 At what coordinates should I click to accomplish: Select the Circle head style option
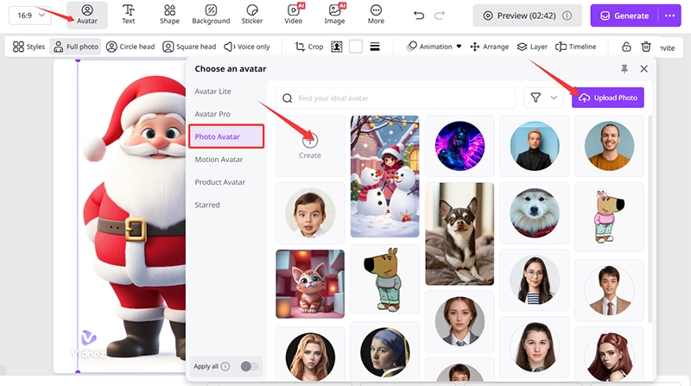[133, 47]
